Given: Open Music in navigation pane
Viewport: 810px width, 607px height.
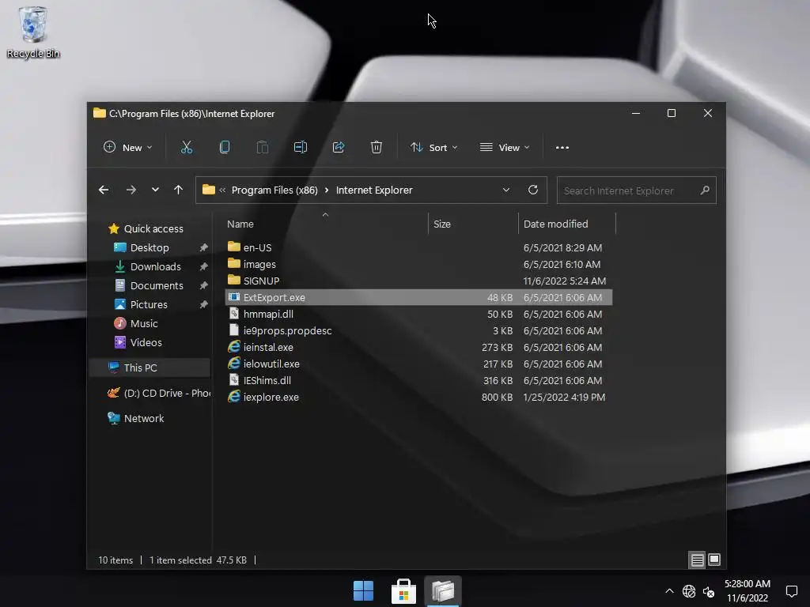Looking at the screenshot, I should click(144, 323).
